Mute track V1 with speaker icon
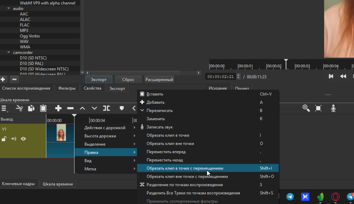Viewport: 354px width, 204px height. point(14,139)
